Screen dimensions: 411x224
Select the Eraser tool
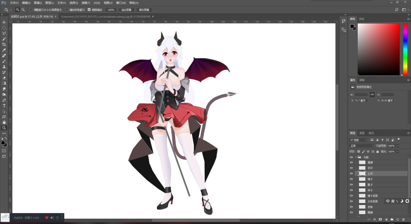[x=4, y=78]
